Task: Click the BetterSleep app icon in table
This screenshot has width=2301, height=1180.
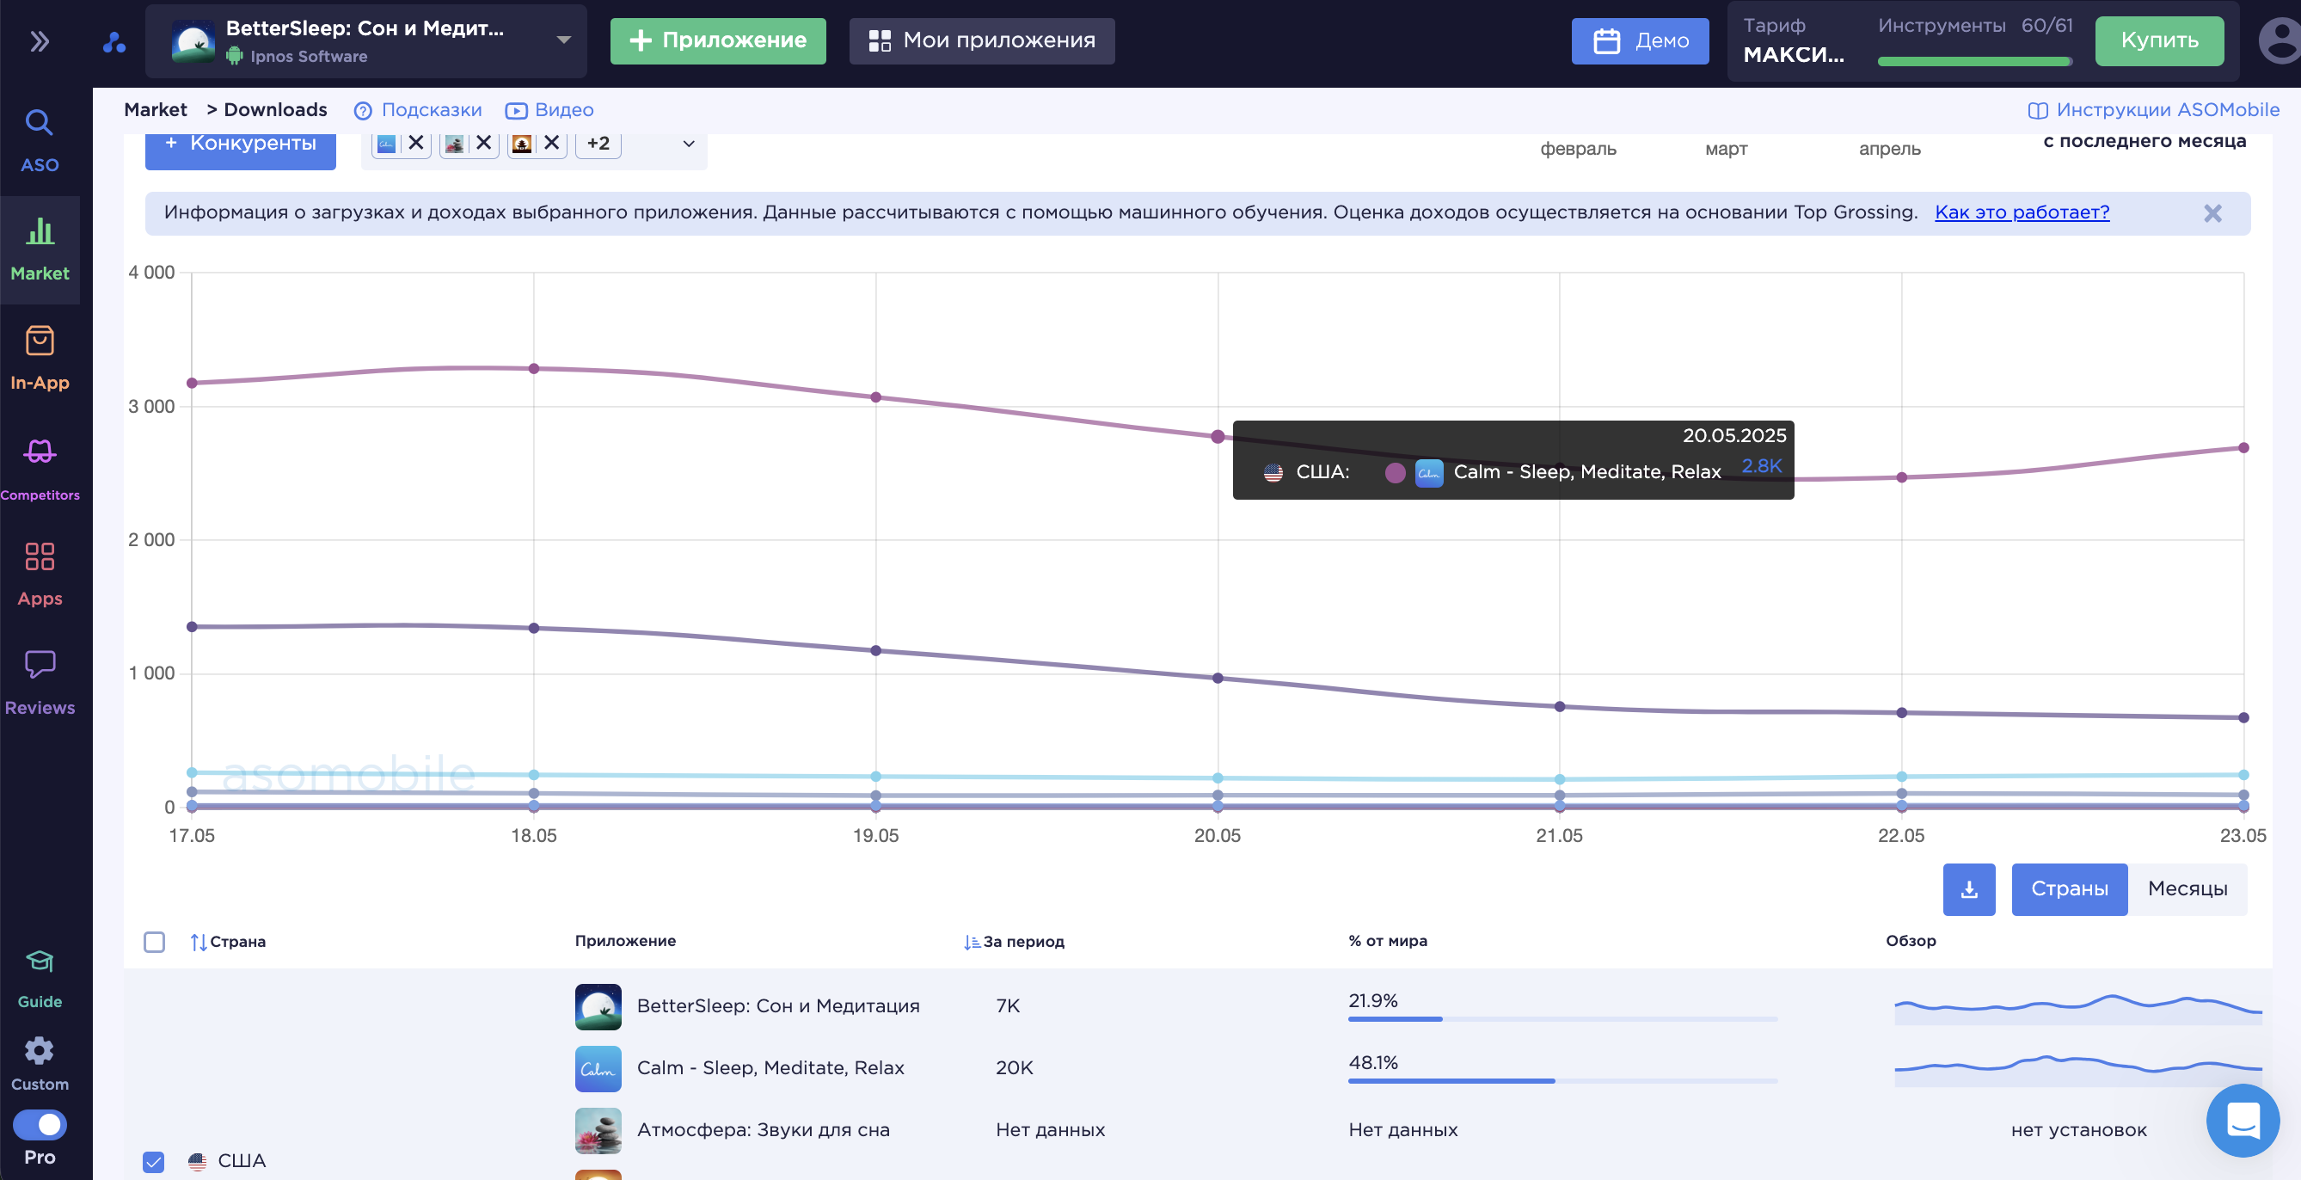Action: tap(598, 1007)
